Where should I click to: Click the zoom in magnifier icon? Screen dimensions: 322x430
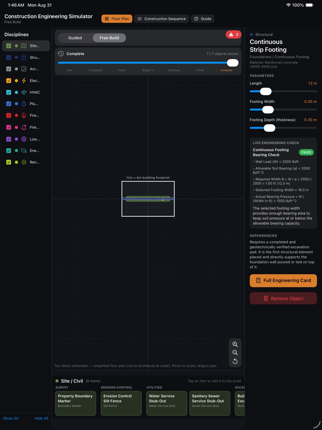click(235, 344)
